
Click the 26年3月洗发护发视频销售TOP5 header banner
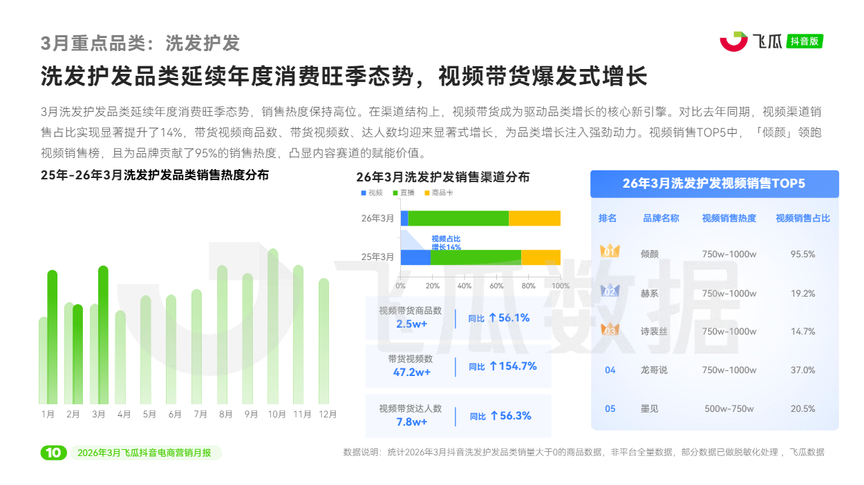click(714, 184)
